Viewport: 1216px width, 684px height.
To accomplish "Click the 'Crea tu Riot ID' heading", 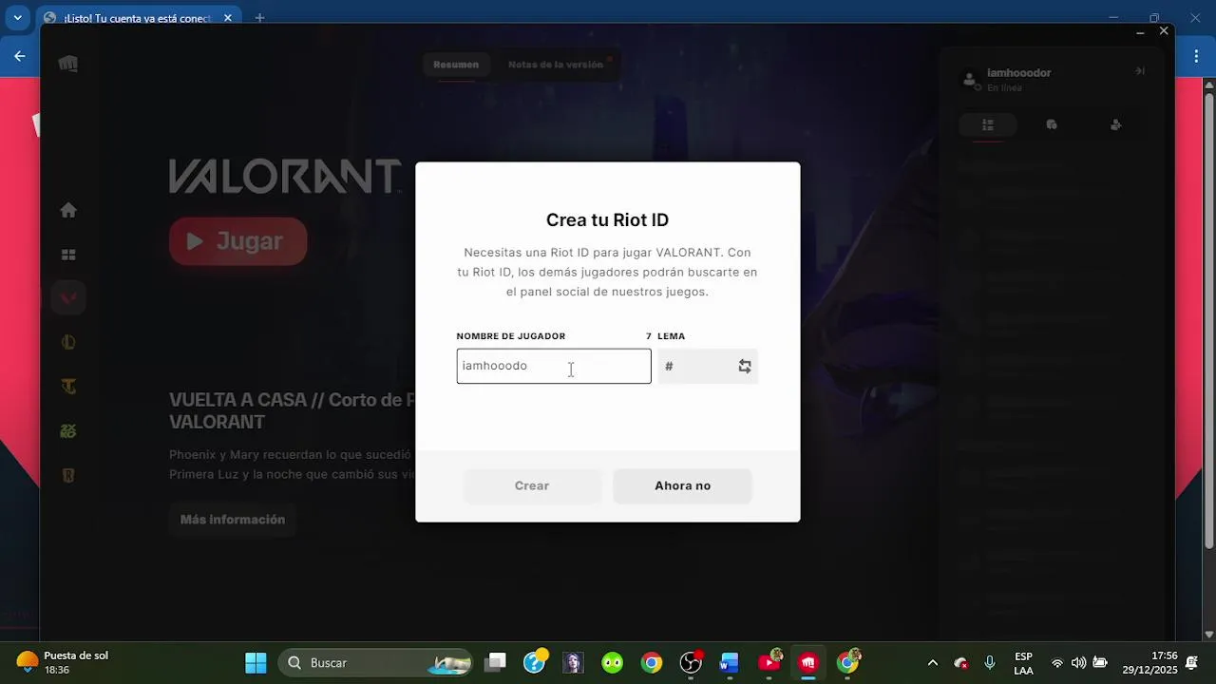I will (x=607, y=219).
